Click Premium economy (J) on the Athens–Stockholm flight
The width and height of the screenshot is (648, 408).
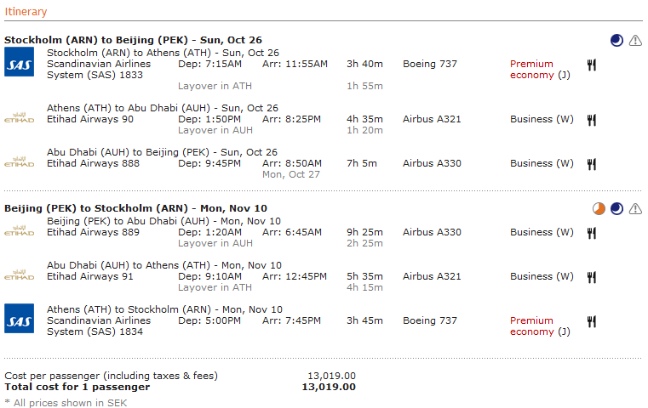tap(540, 326)
